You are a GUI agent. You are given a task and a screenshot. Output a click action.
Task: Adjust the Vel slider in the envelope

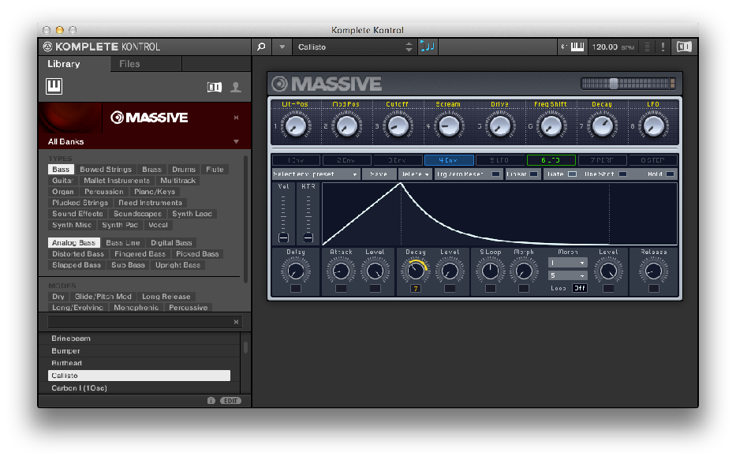[x=283, y=237]
